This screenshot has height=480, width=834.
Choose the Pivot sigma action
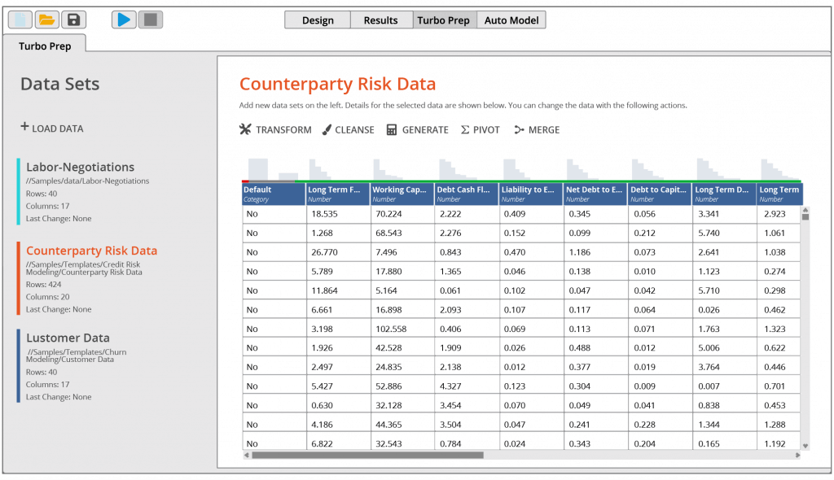[x=481, y=130]
